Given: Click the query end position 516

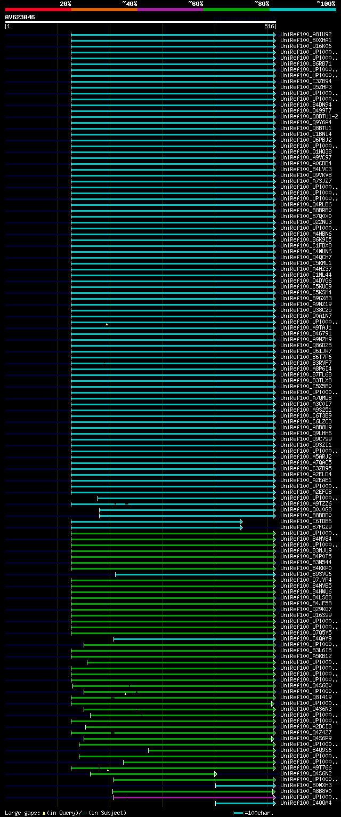Looking at the screenshot, I should coord(269,26).
